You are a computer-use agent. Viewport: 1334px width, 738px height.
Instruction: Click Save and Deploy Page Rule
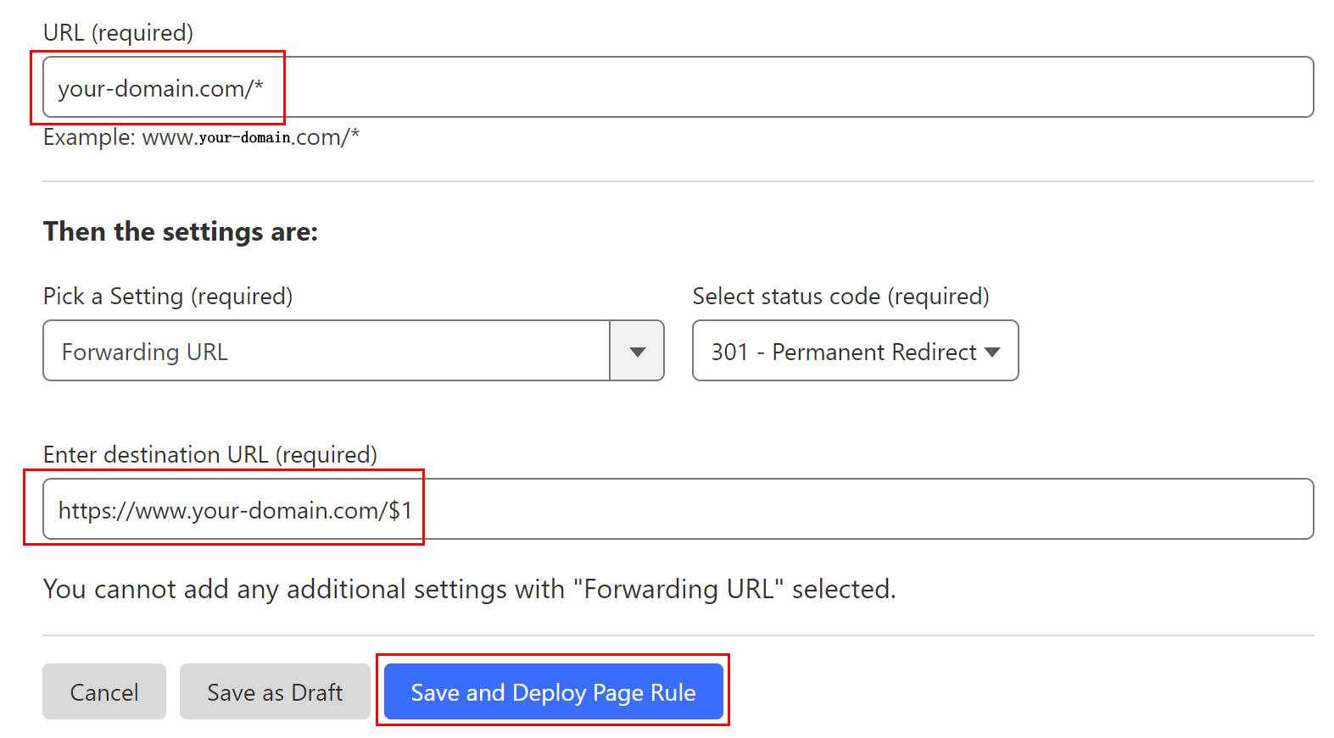pos(553,691)
